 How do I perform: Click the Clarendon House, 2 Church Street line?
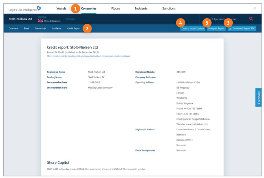click(x=194, y=129)
